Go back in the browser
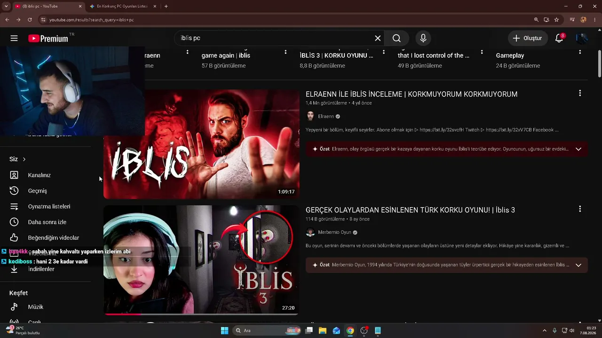Image resolution: width=602 pixels, height=338 pixels. (7, 20)
